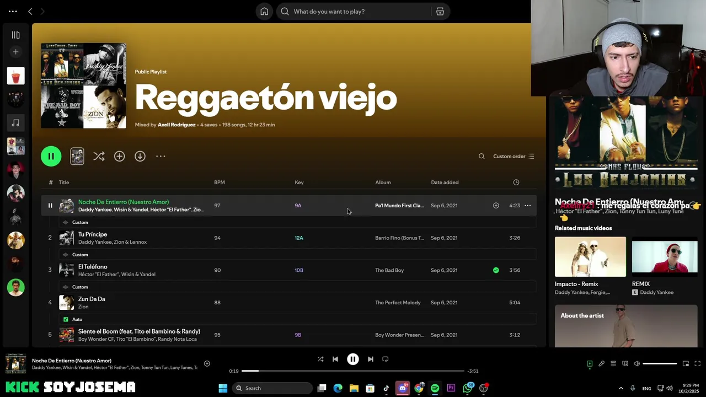Sort tracks by Date added column
Screen dimensions: 706x397
click(x=445, y=183)
